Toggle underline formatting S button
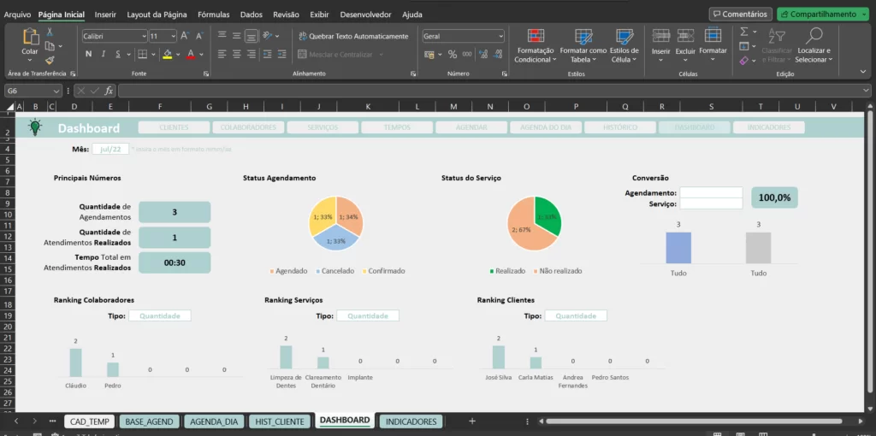This screenshot has height=436, width=876. point(118,54)
